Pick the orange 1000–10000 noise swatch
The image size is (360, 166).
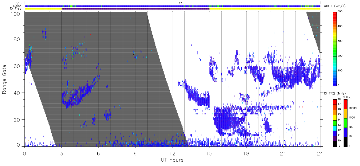click(x=346, y=113)
